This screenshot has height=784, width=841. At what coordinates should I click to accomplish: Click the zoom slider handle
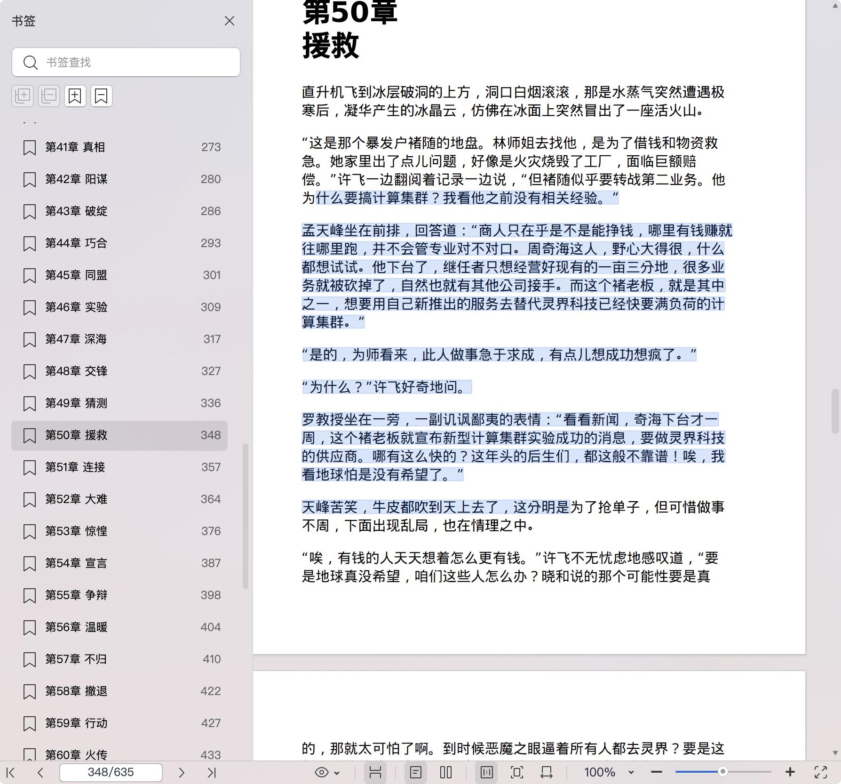click(x=723, y=772)
